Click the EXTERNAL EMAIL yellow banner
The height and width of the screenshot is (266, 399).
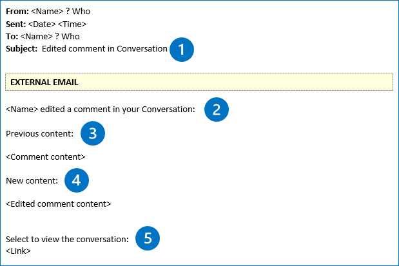[199, 82]
